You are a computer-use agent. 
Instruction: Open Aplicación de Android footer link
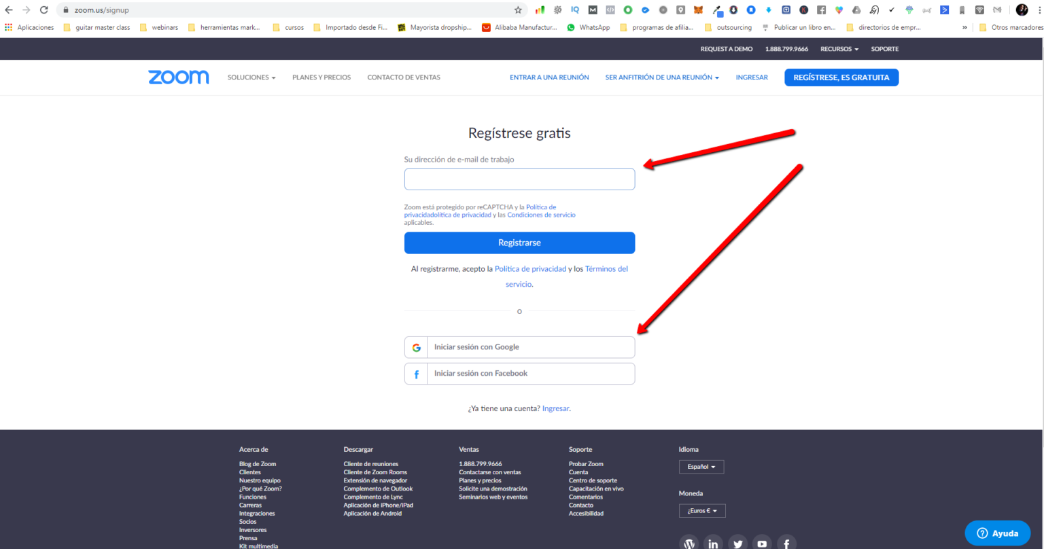(x=372, y=514)
